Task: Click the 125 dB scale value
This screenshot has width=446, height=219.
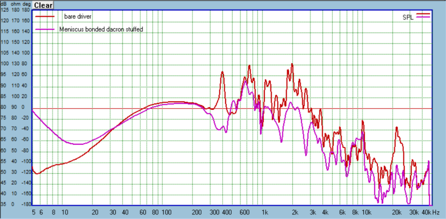Action: [x=4, y=10]
